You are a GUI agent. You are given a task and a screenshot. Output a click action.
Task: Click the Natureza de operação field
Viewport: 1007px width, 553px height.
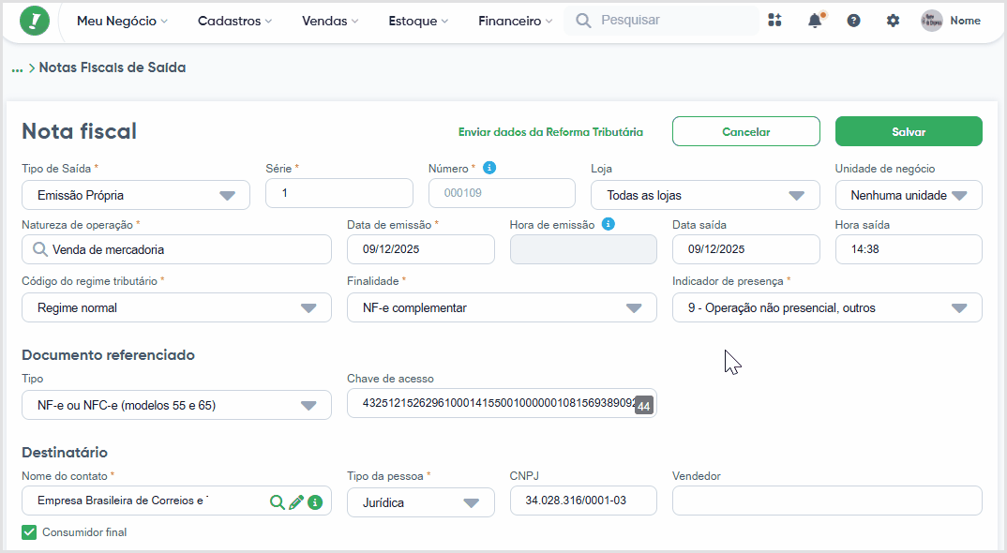click(x=176, y=249)
